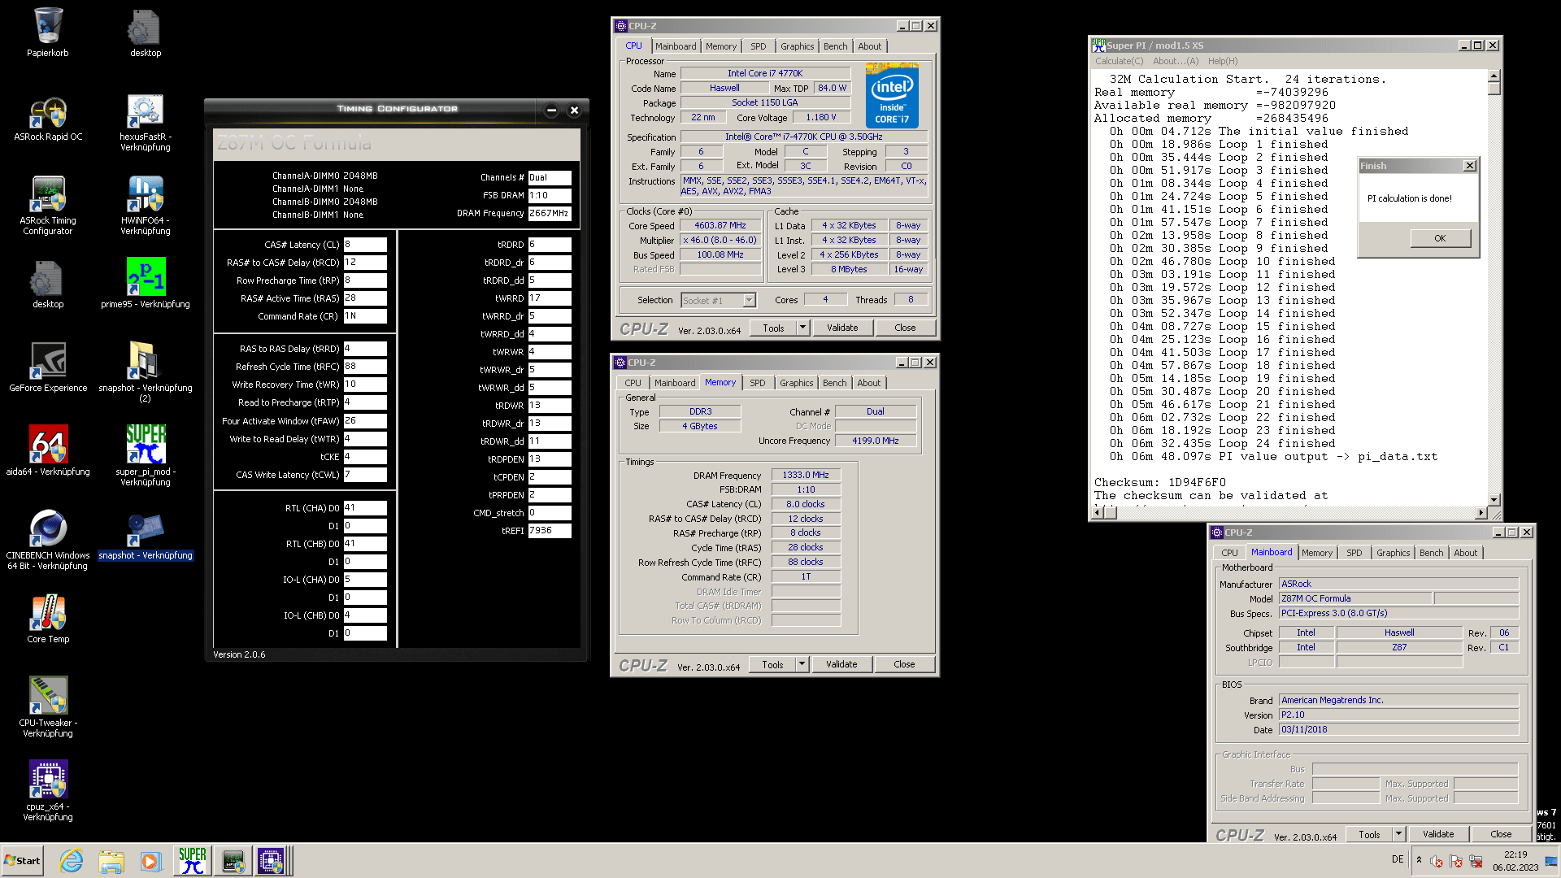Click the DRAM Frequency field

(550, 213)
